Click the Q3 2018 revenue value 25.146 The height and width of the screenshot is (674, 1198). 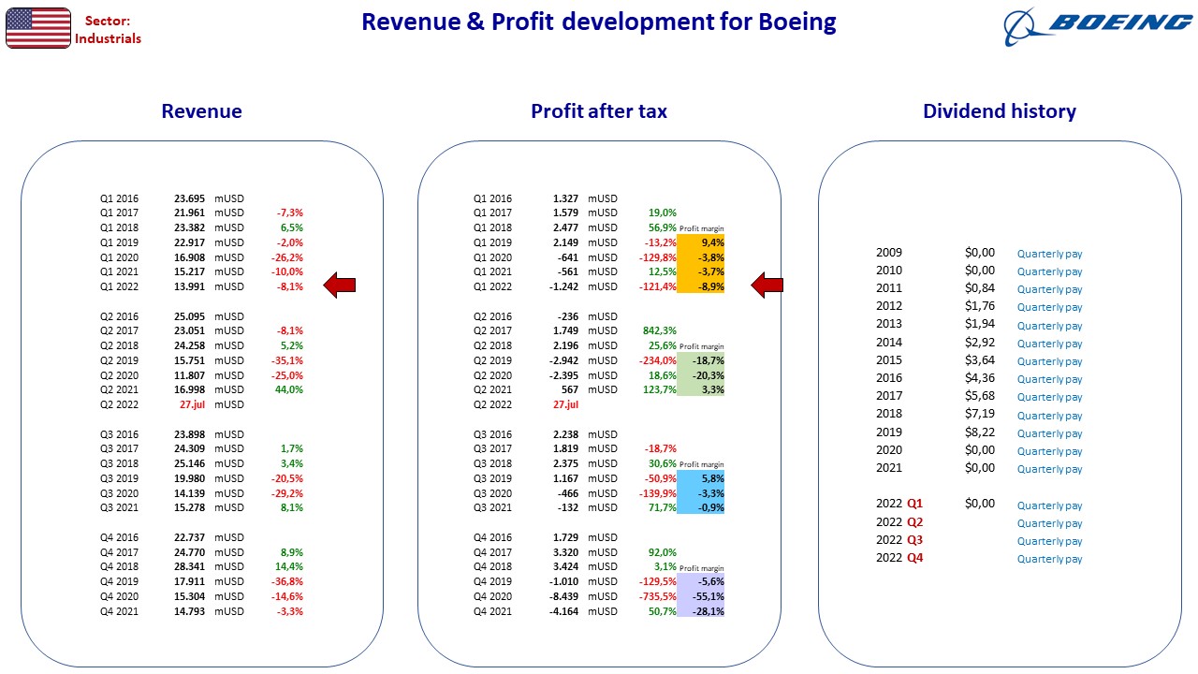[x=188, y=463]
